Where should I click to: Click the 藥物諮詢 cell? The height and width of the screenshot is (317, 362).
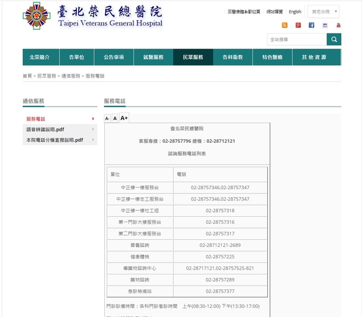pos(140,280)
